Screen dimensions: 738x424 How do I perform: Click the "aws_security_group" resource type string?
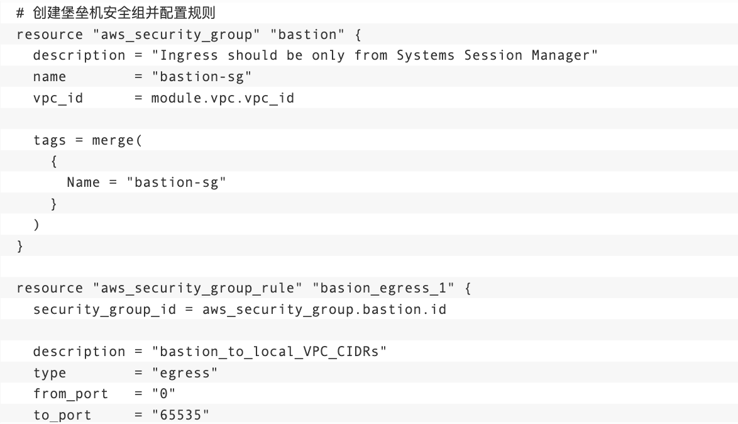tap(176, 35)
